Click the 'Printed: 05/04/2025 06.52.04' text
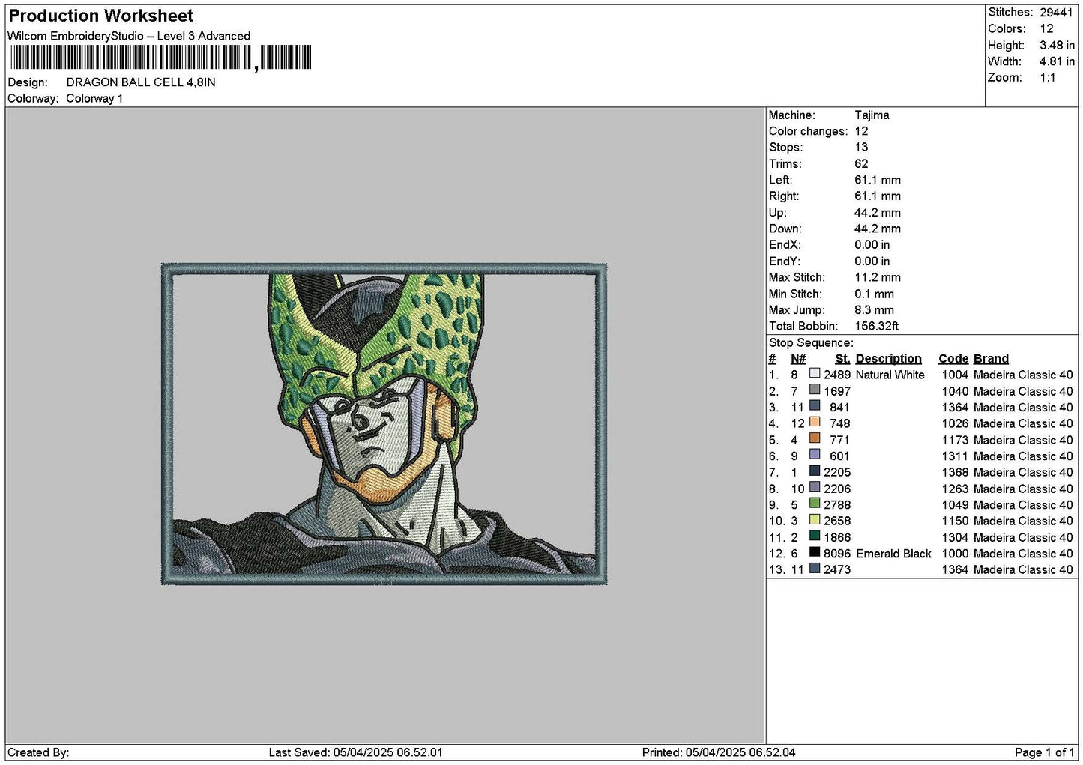Viewport: 1083px width, 765px height. (719, 752)
